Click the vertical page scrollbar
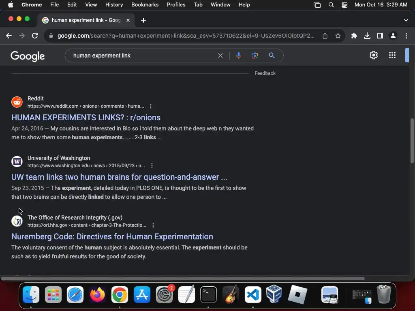415x311 pixels. [412, 141]
